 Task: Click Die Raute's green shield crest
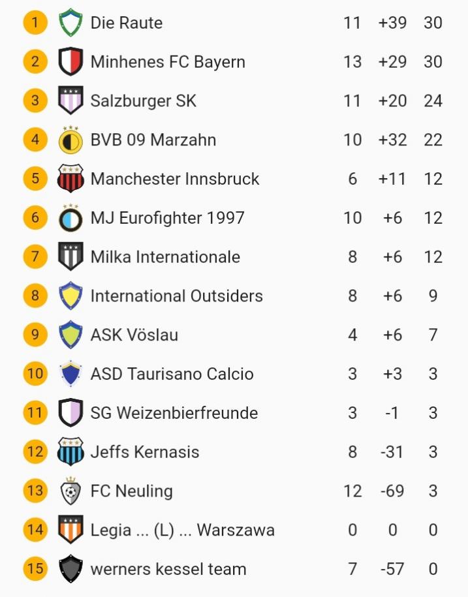pyautogui.click(x=70, y=23)
